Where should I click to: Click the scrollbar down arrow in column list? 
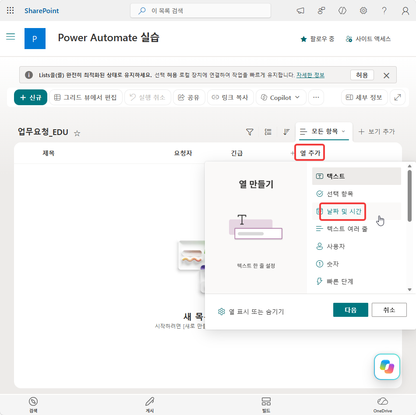pos(409,290)
